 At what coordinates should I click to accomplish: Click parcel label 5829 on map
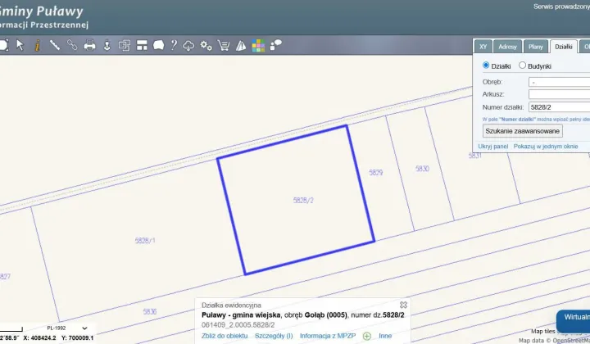pyautogui.click(x=376, y=173)
